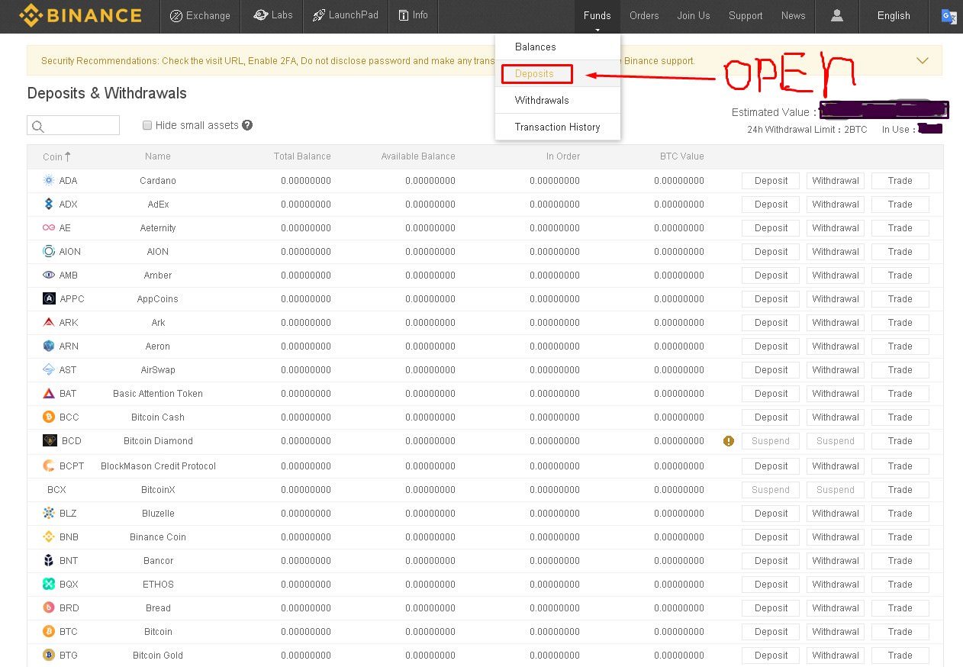Open help for Hide small assets
This screenshot has width=963, height=667.
(x=247, y=125)
